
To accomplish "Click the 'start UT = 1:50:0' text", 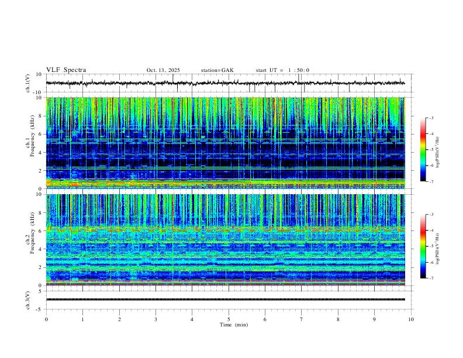I will [x=282, y=70].
